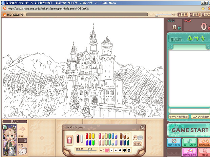The image size is (210, 157).
Task: Click the ふつう difficulty label
Action: click(x=196, y=39)
